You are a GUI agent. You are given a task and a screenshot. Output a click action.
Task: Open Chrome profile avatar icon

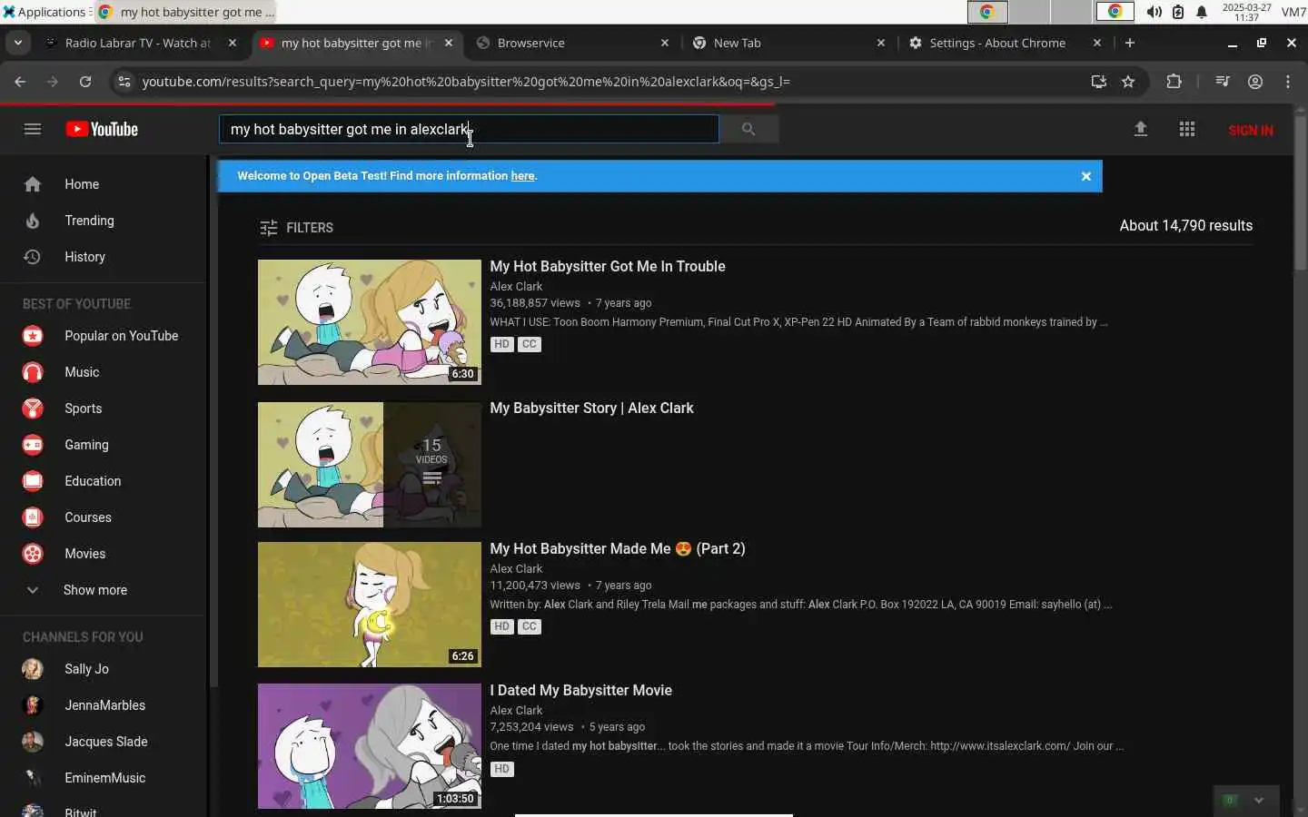tap(1255, 82)
